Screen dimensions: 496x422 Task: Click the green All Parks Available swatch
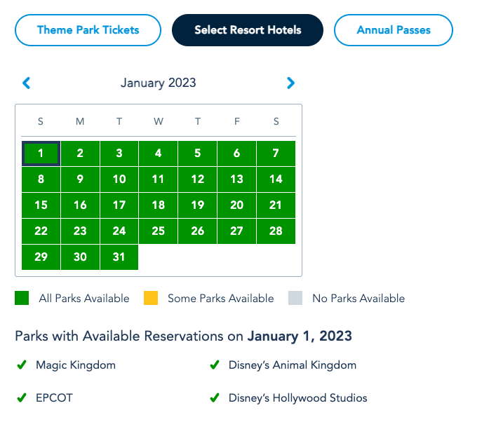coord(22,299)
